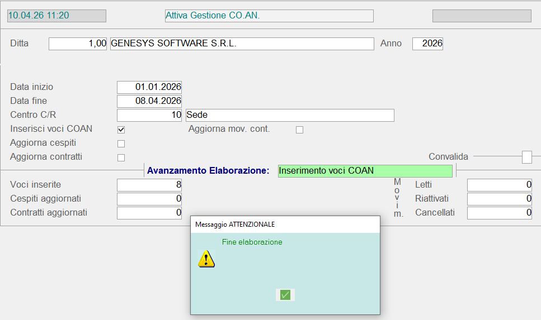Enable the Aggiorna contratti checkbox

[x=121, y=157]
